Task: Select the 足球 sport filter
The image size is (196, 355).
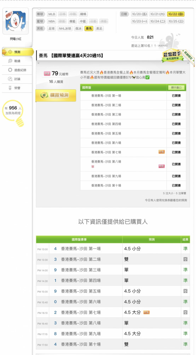Action: coord(52,28)
